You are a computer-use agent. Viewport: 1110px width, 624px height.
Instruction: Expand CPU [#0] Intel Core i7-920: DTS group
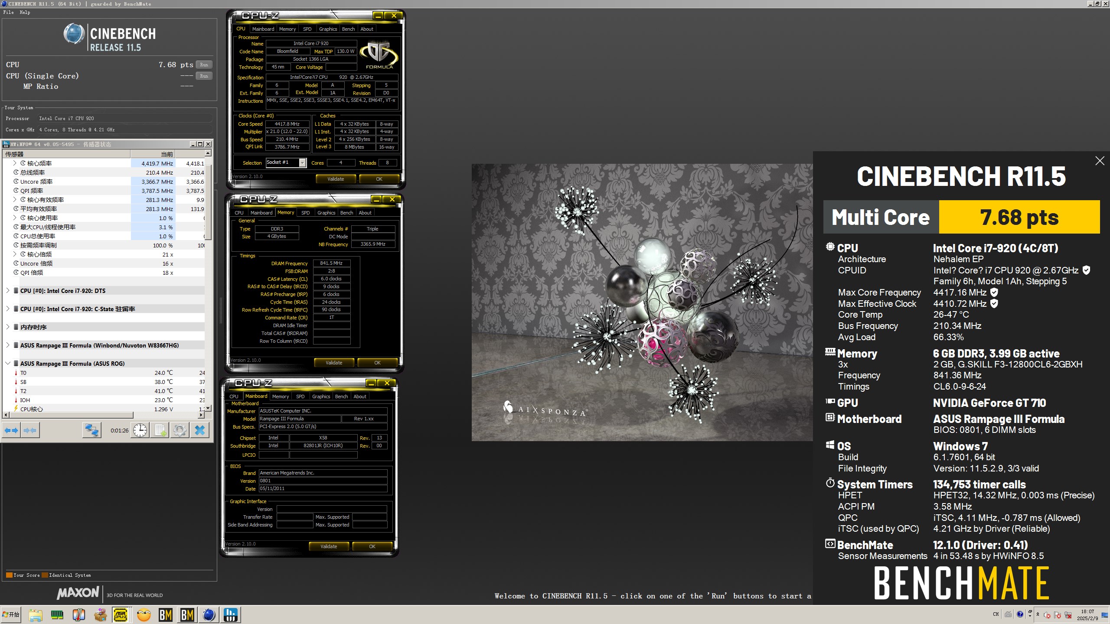(8, 291)
